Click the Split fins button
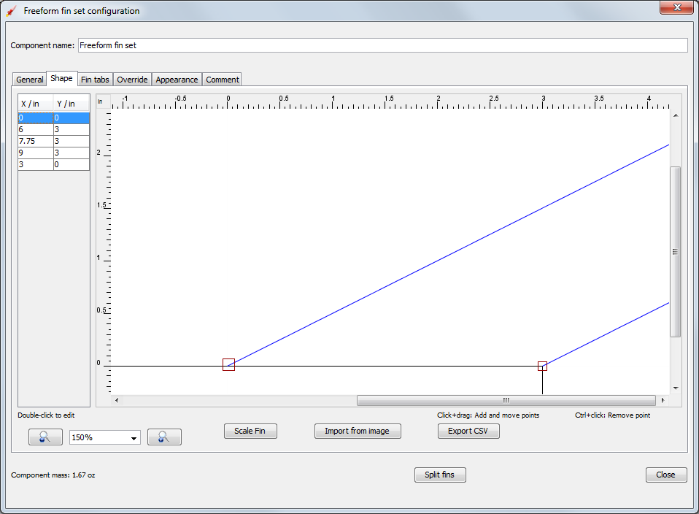 click(x=440, y=475)
